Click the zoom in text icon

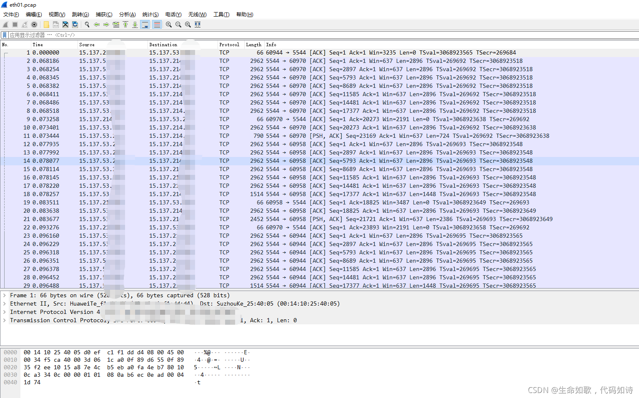tap(169, 25)
